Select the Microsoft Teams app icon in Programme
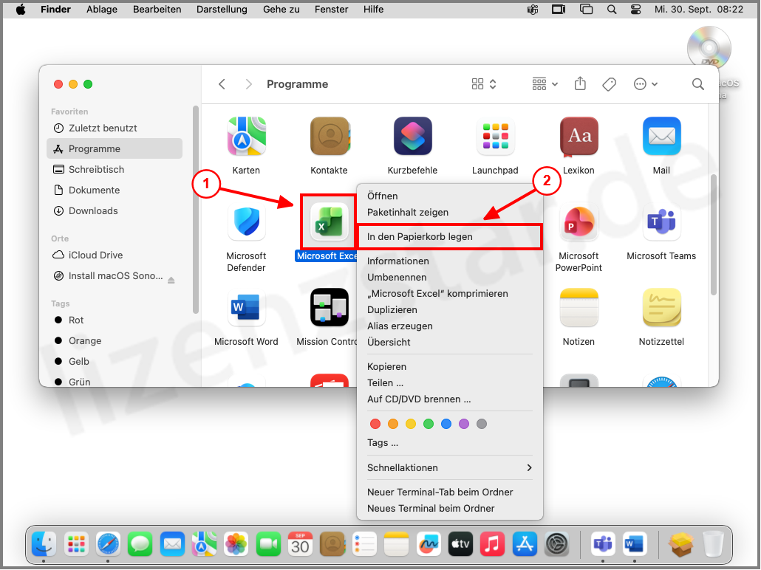 (661, 222)
